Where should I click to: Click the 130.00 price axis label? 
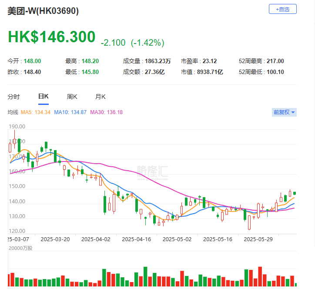point(17,216)
